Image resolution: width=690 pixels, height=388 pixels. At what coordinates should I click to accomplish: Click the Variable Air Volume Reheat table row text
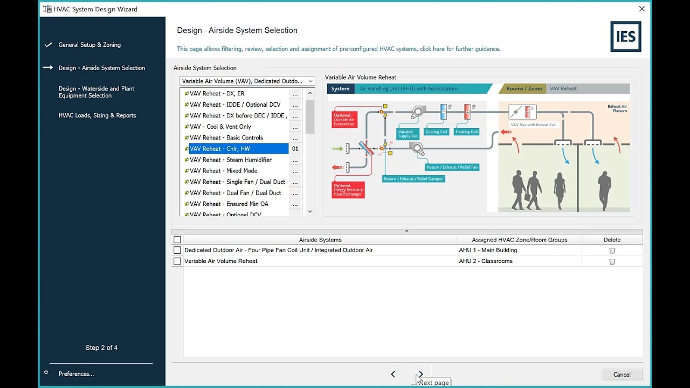220,261
